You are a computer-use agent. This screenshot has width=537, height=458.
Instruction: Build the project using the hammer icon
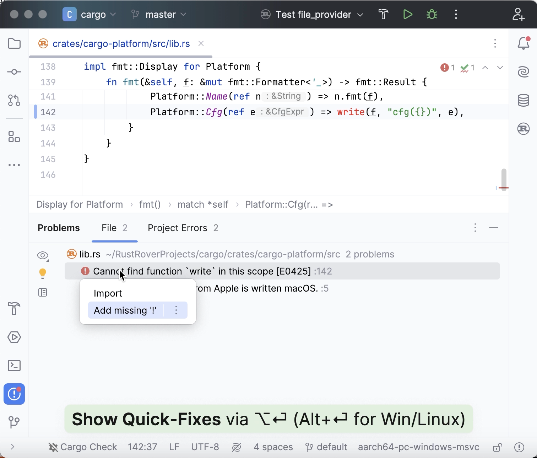point(383,14)
